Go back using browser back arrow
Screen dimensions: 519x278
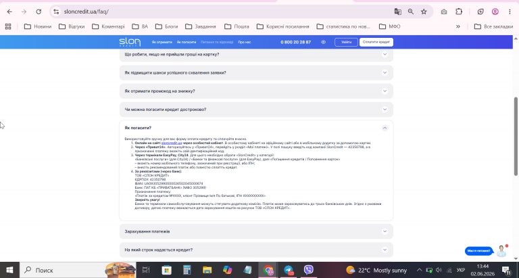point(9,11)
